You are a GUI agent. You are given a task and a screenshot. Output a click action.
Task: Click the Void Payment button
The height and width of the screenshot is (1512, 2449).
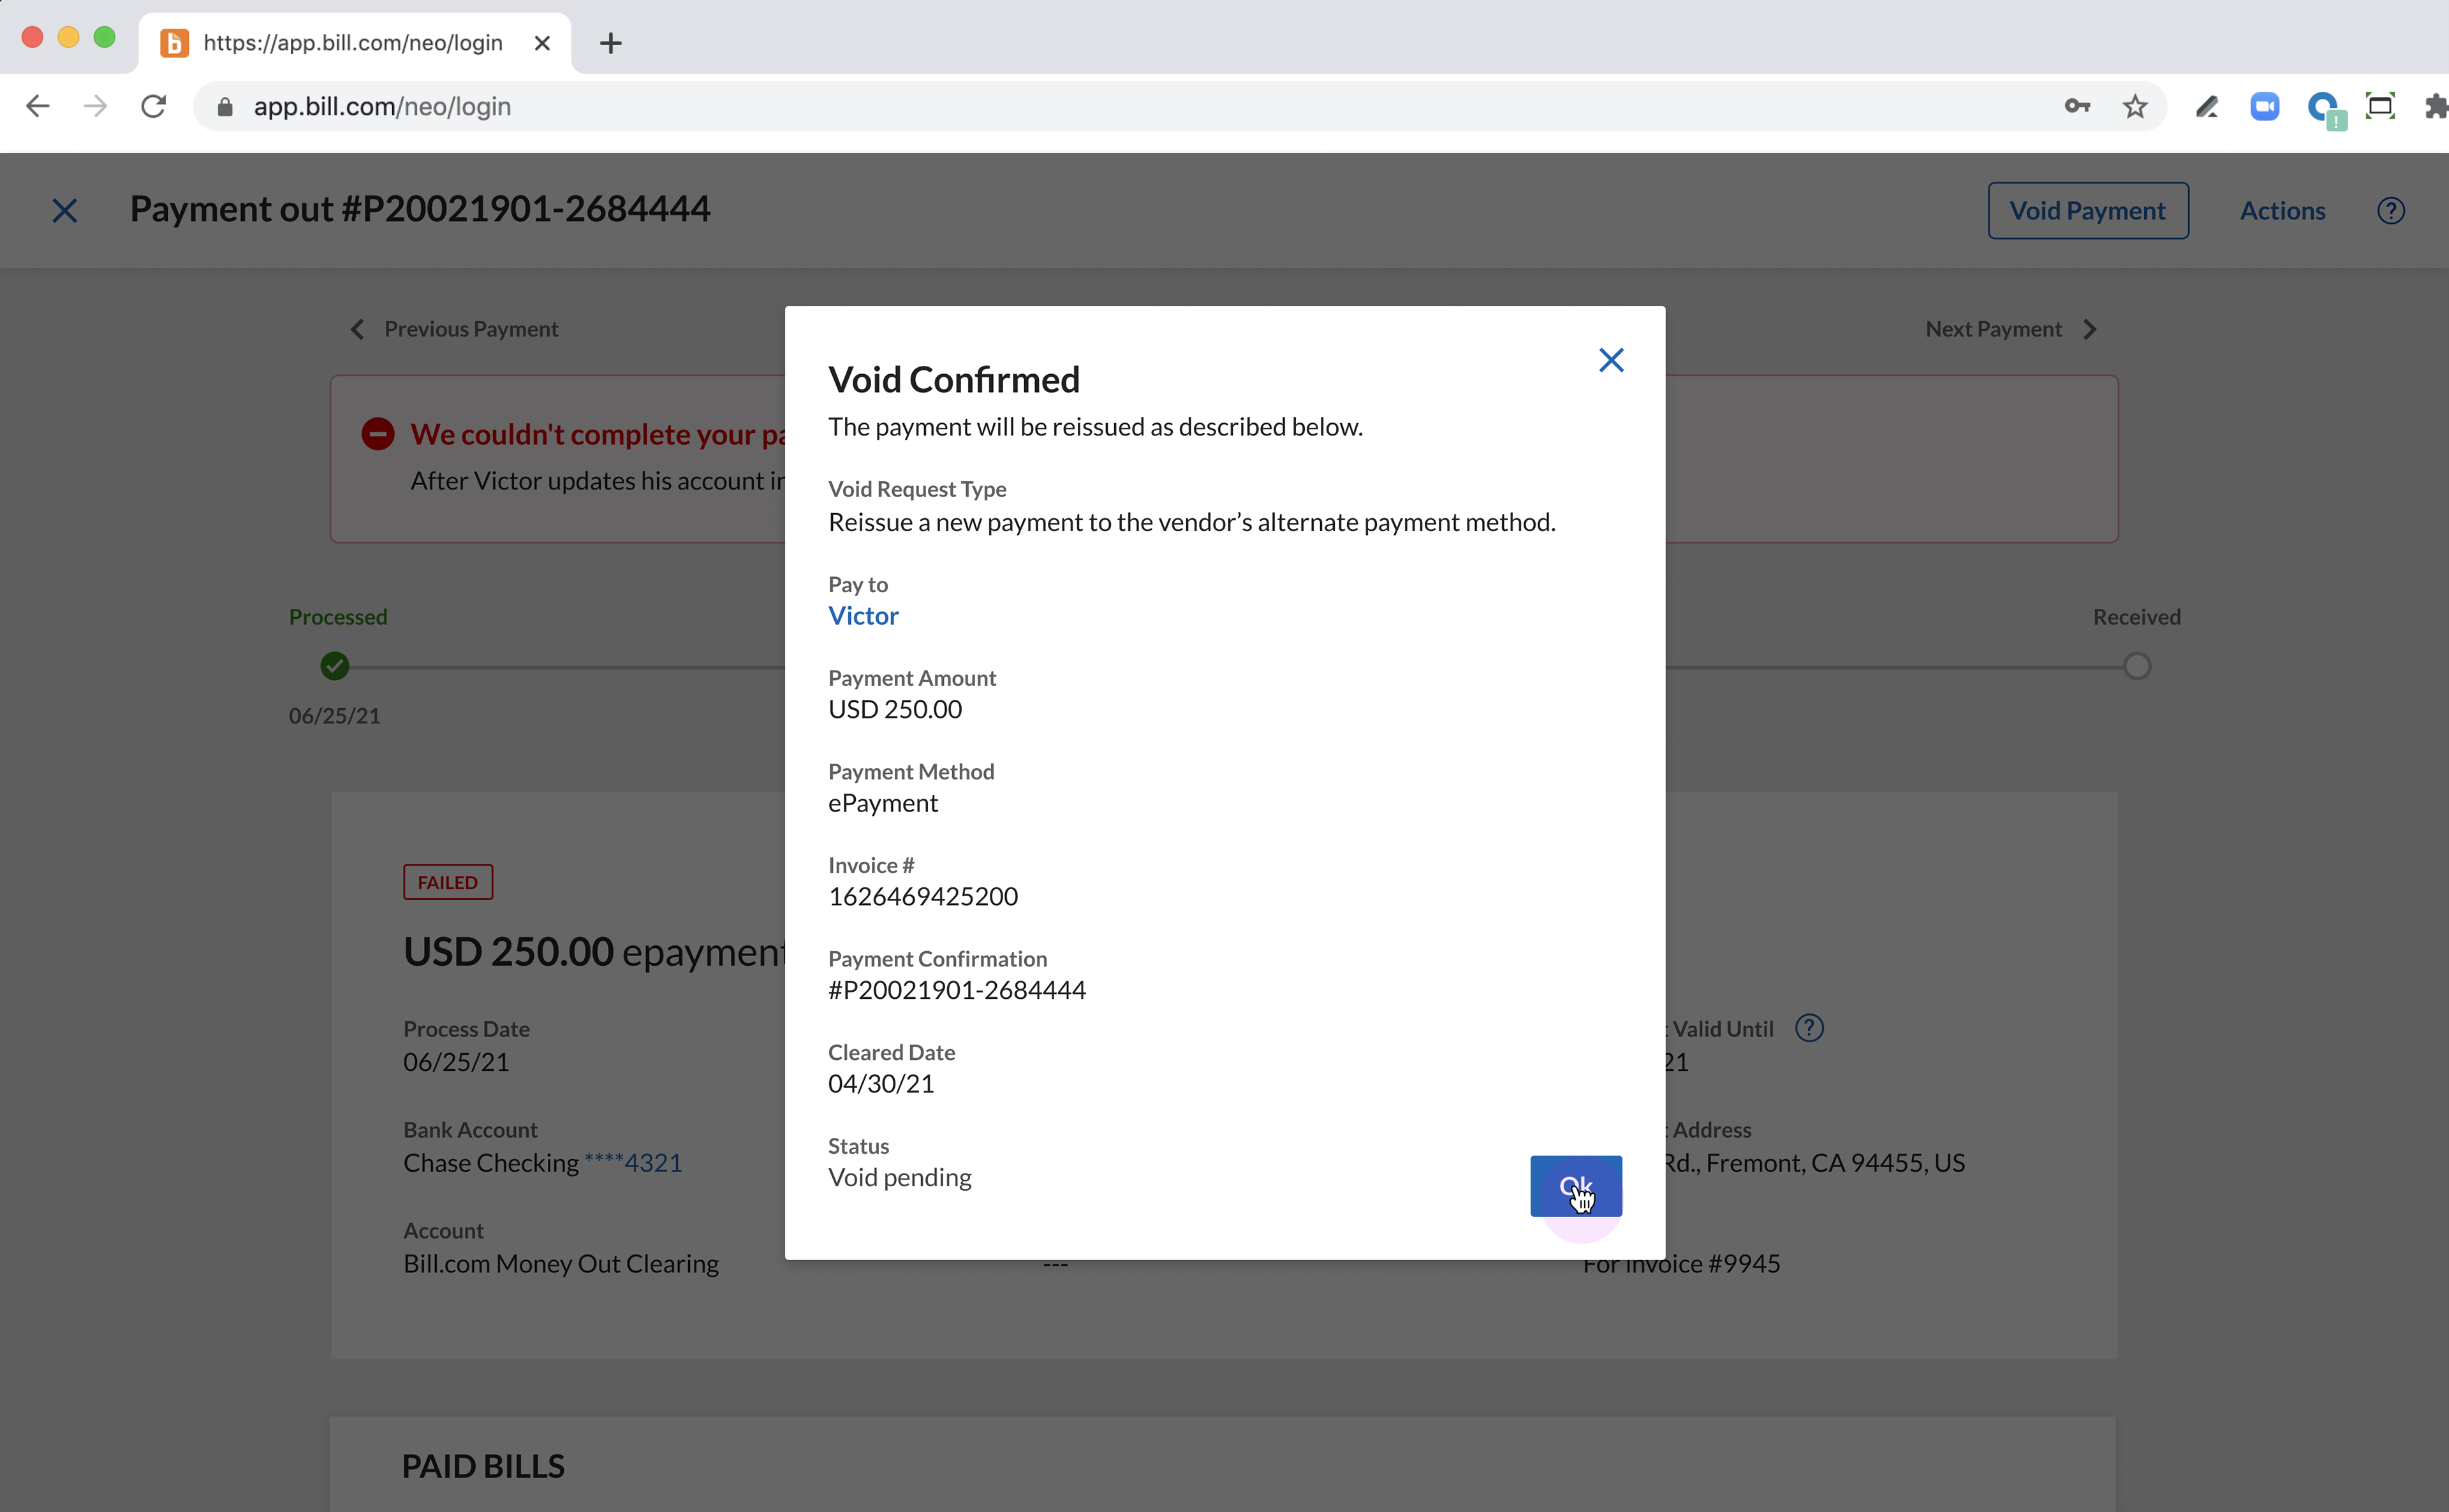pyautogui.click(x=2088, y=211)
